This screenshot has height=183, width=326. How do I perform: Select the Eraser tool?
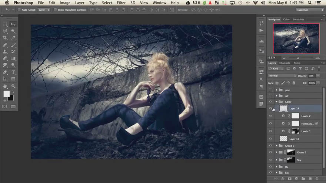[5, 58]
